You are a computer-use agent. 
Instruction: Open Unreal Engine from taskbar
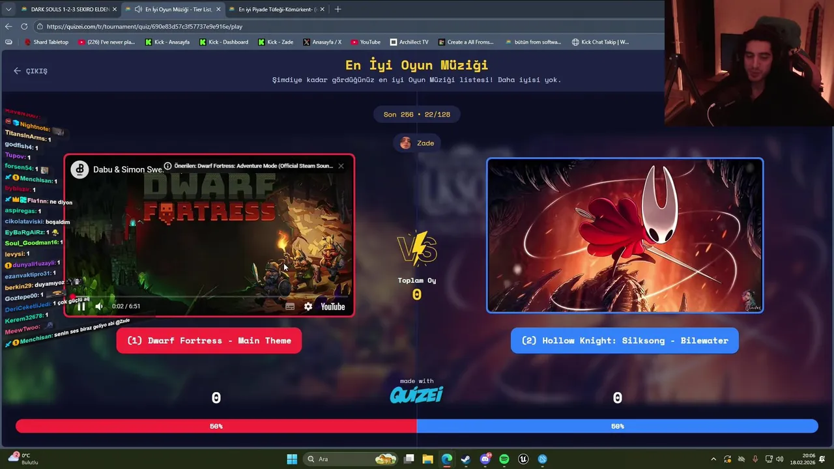click(523, 459)
